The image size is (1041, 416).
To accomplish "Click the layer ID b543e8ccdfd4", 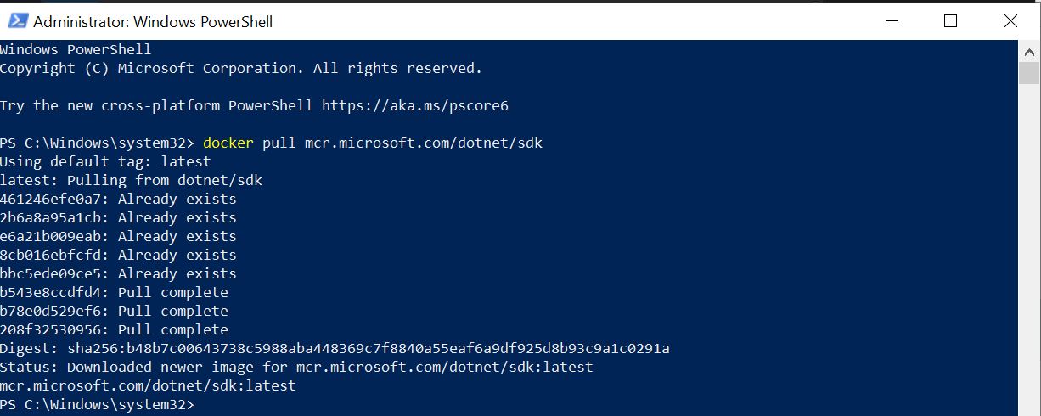I will pos(53,293).
